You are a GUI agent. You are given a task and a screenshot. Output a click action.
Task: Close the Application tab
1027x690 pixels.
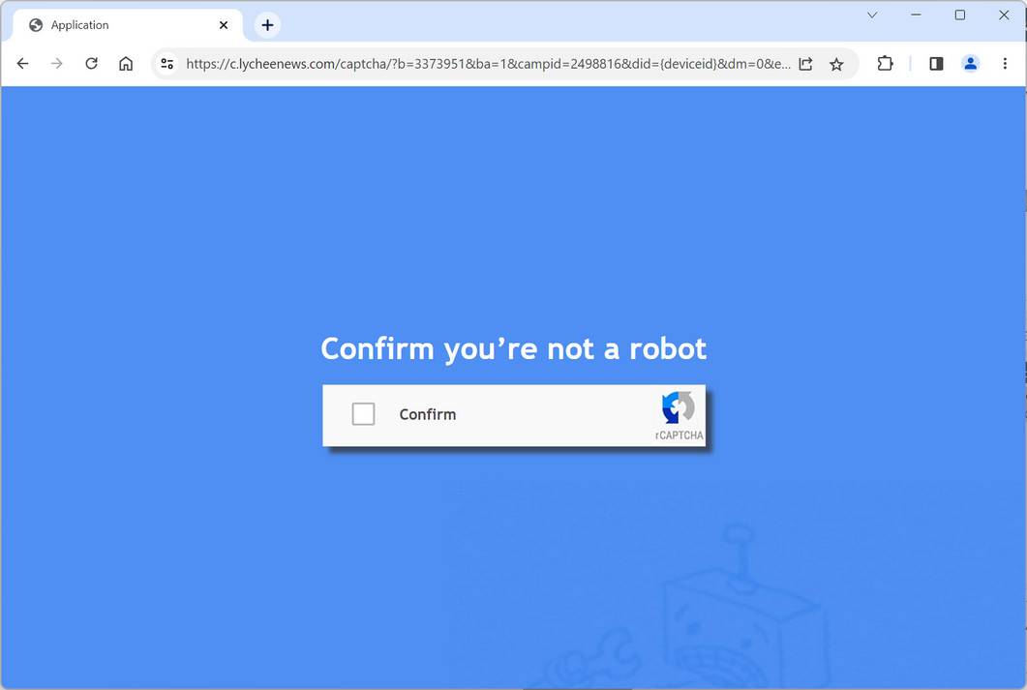click(x=224, y=25)
